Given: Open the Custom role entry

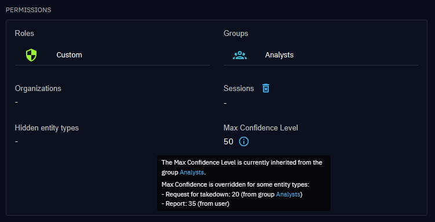Looking at the screenshot, I should [x=112, y=55].
